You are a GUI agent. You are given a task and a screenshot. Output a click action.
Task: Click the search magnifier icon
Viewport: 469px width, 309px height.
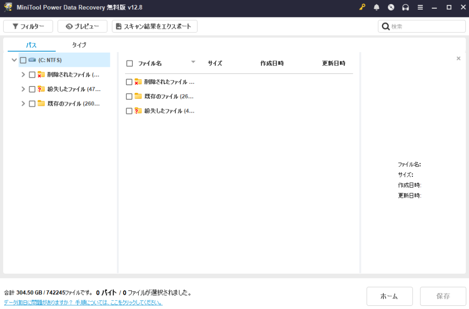pyautogui.click(x=386, y=26)
